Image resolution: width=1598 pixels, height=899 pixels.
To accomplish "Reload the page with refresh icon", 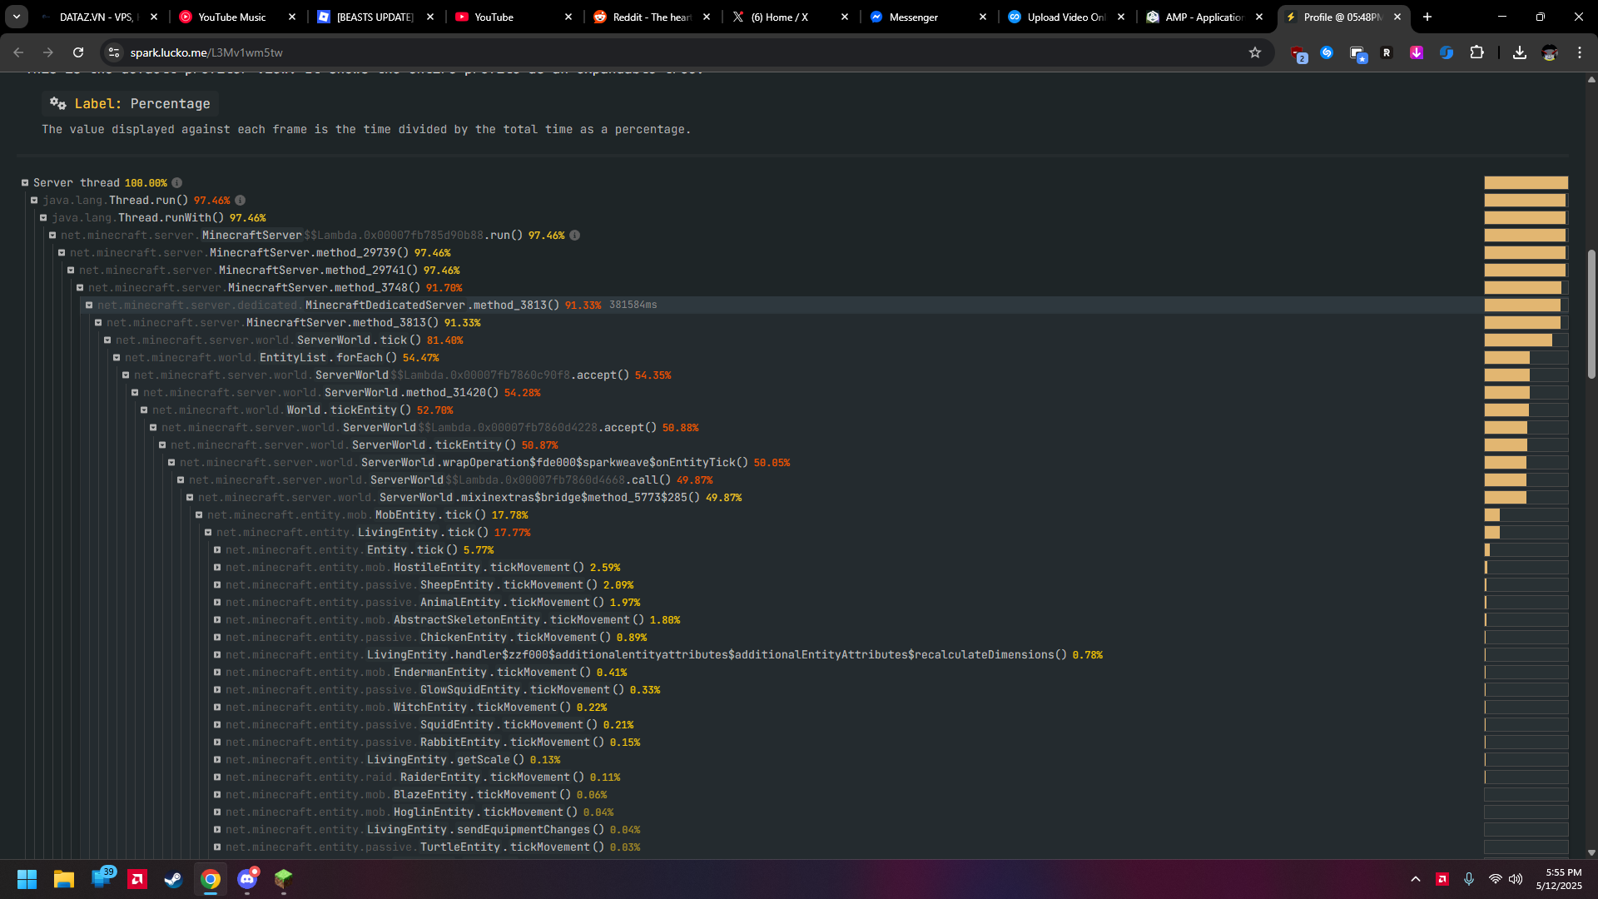I will [x=78, y=52].
